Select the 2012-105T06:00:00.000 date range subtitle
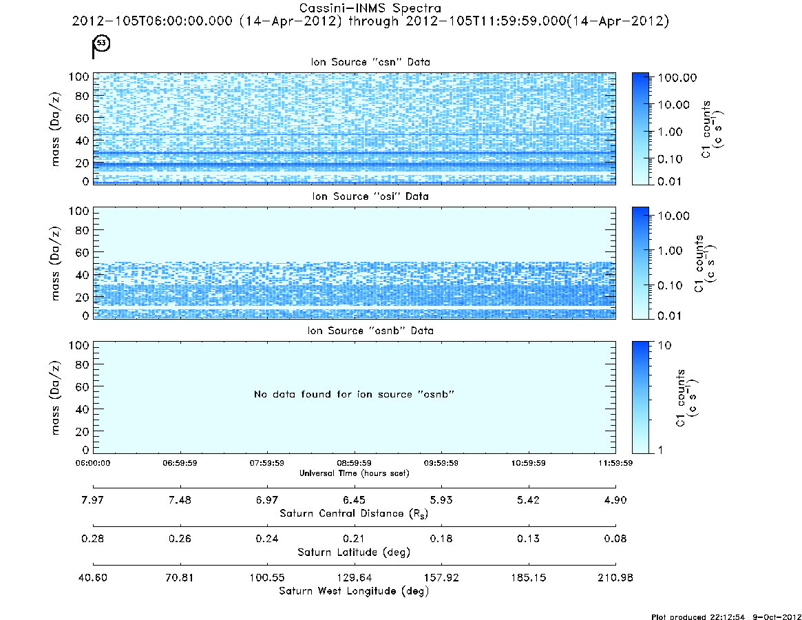This screenshot has height=620, width=802. pyautogui.click(x=370, y=21)
